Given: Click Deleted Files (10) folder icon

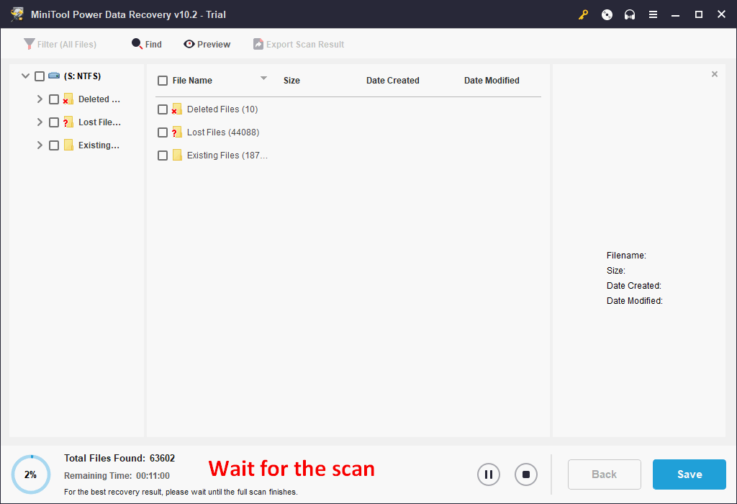Looking at the screenshot, I should (x=177, y=109).
